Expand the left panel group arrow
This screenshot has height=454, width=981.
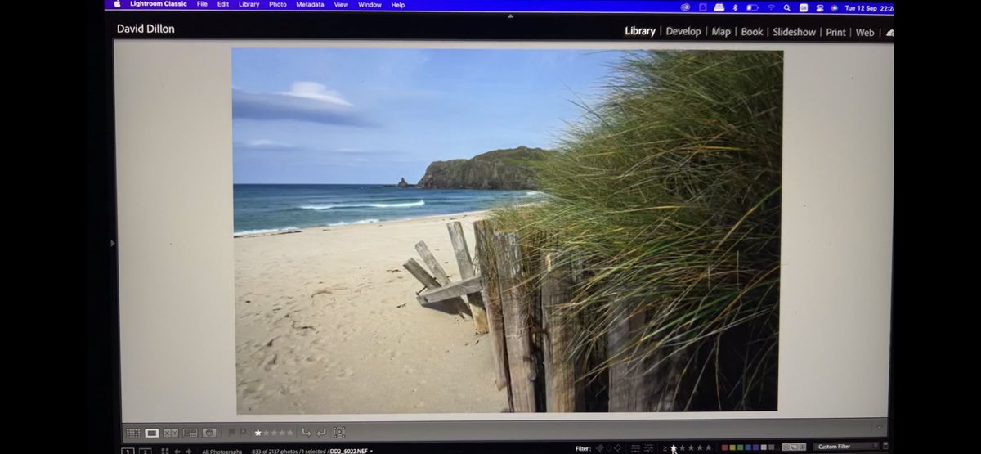tap(112, 243)
